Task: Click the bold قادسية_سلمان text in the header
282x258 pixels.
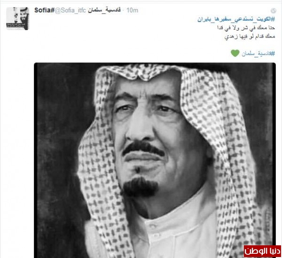Action: [x=104, y=10]
